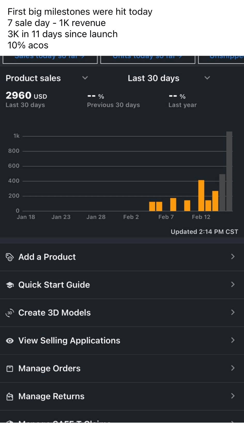Tap the Manage Returns text label
This screenshot has height=434, width=244.
[51, 396]
